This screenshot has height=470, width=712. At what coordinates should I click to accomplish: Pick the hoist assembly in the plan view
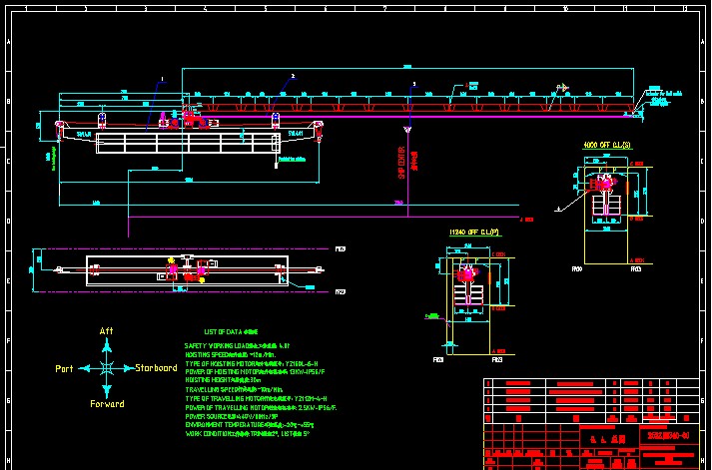point(186,269)
